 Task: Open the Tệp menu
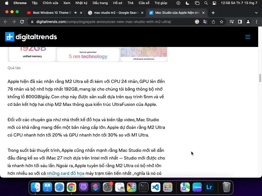pyautogui.click(x=35, y=3)
